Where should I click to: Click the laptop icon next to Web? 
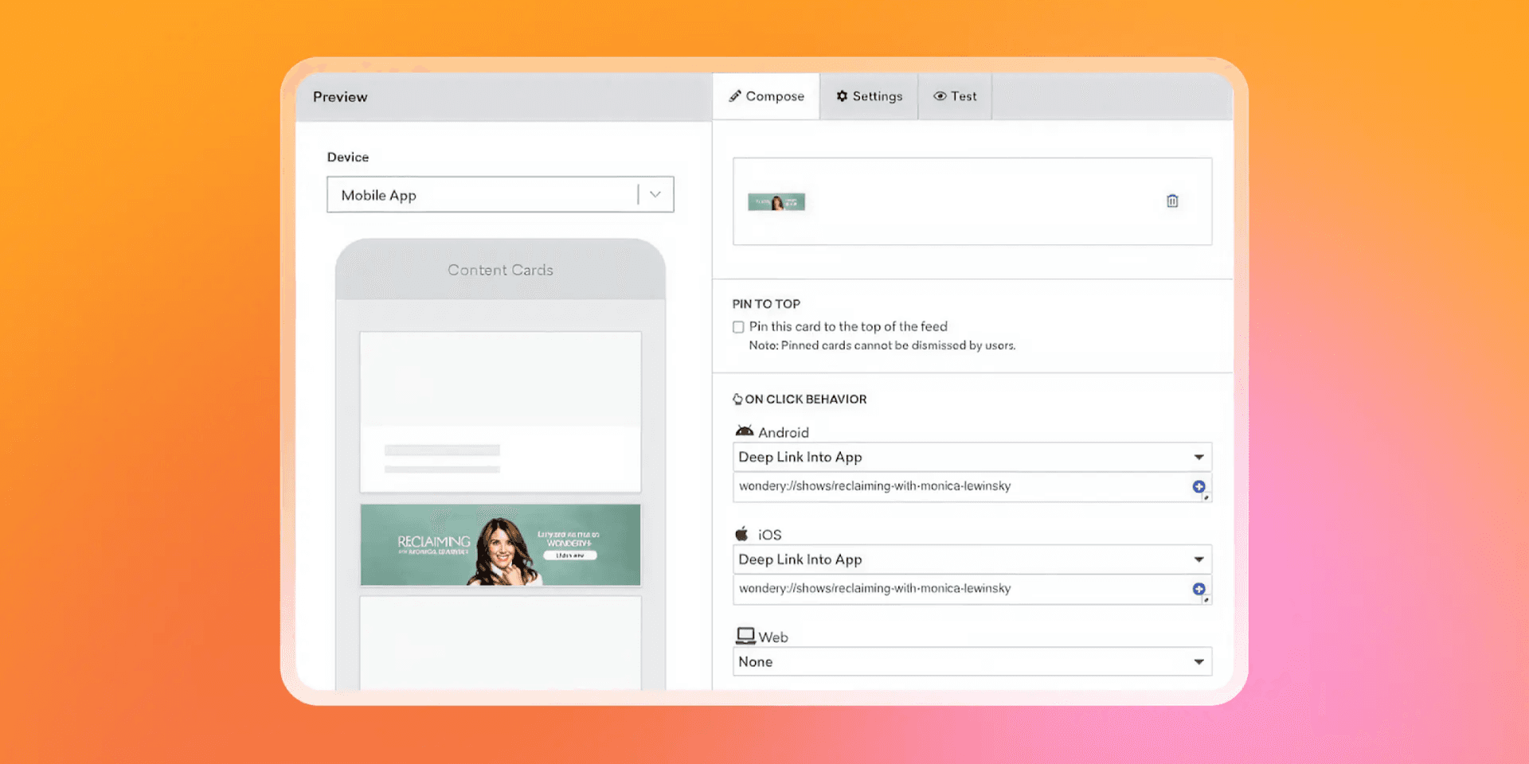pos(745,634)
